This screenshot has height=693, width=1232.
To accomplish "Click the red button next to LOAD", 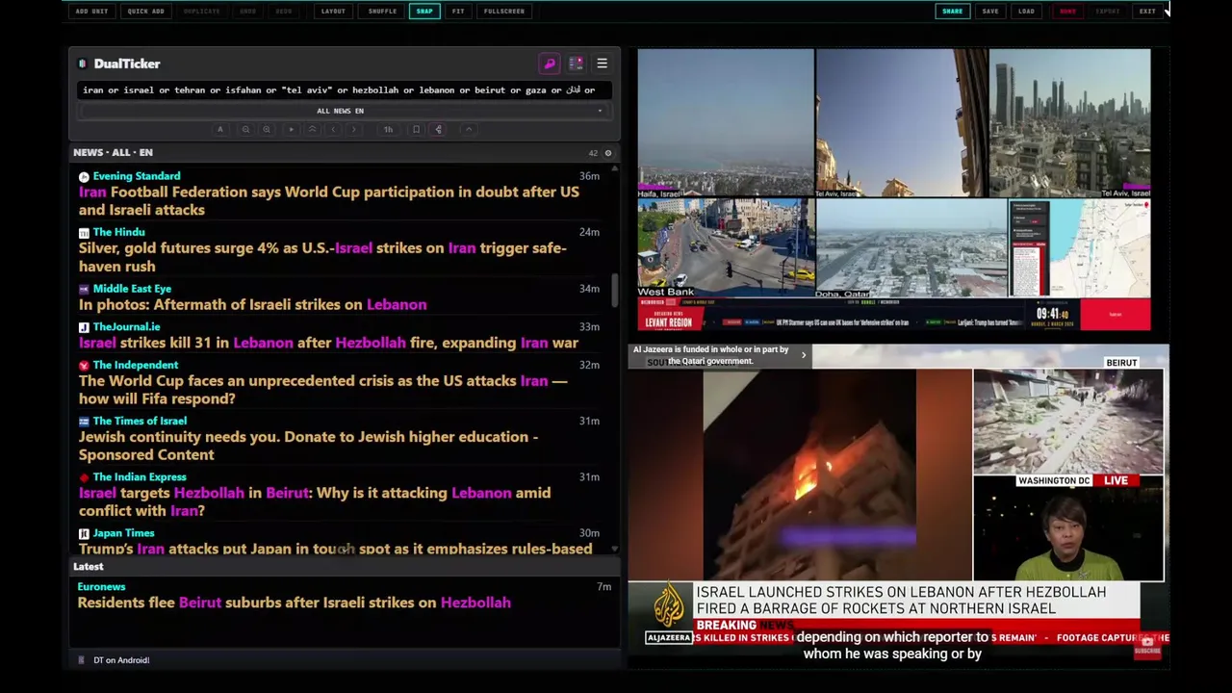I will [x=1067, y=12].
